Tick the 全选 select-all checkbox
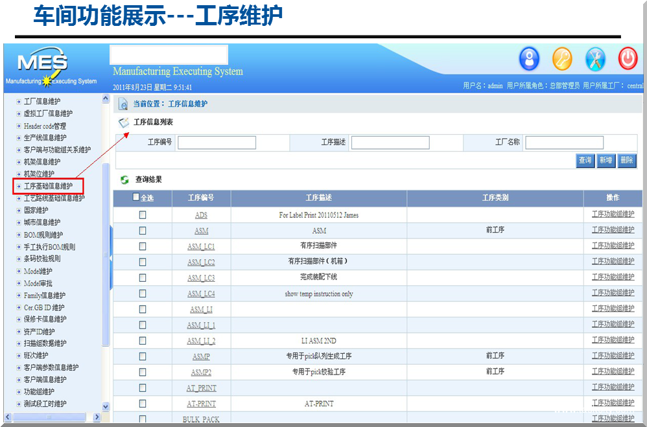 click(135, 198)
